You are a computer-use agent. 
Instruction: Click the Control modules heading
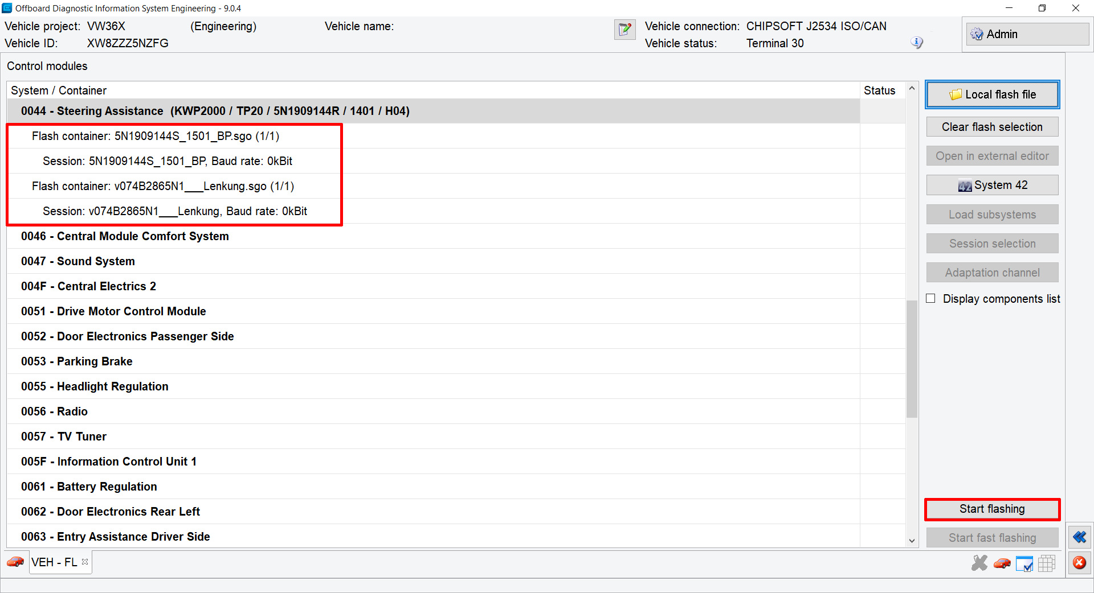47,66
